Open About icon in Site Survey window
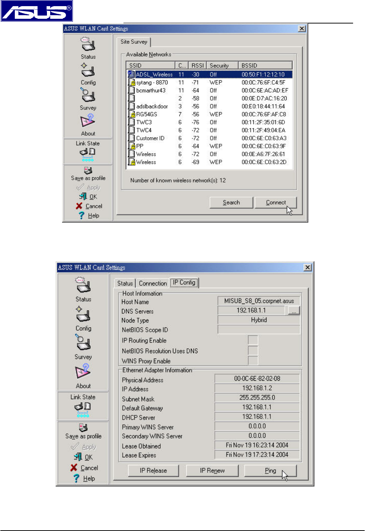This screenshot has width=365, height=531. click(88, 121)
